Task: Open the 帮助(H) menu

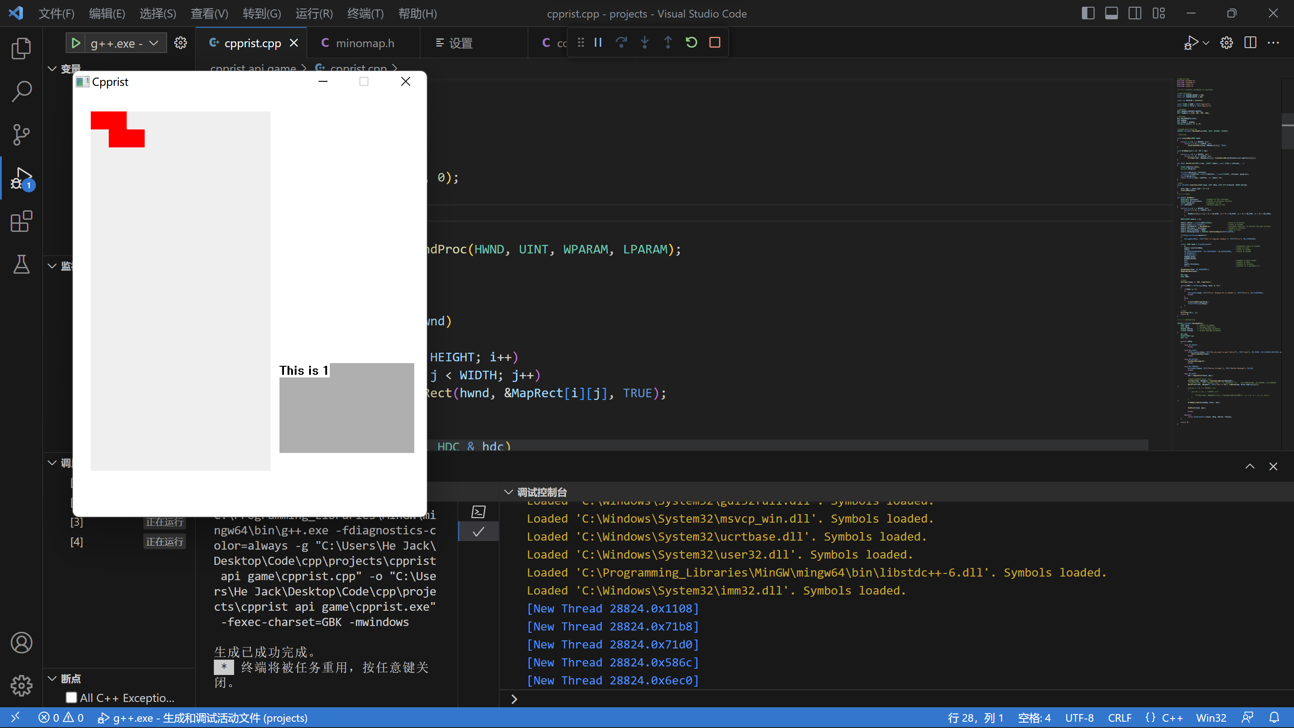Action: point(417,13)
